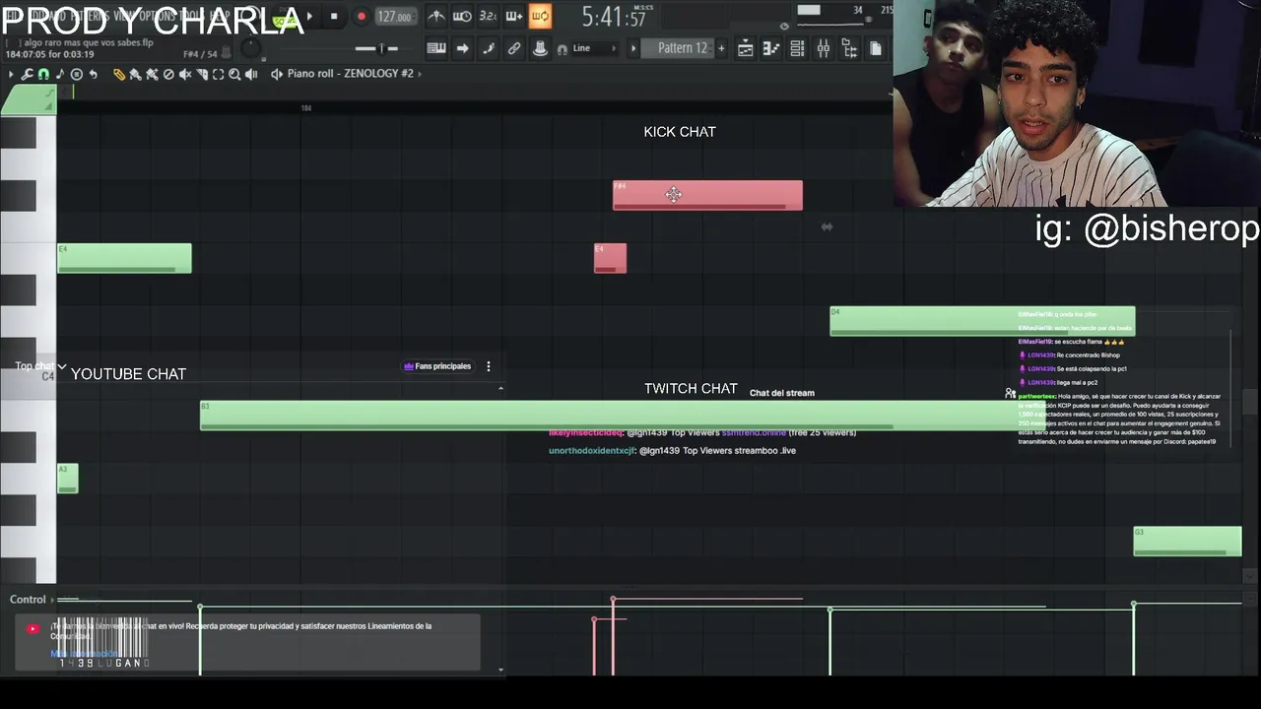Viewport: 1261px width, 709px height.
Task: Click the tempo 127.000 field
Action: (396, 16)
